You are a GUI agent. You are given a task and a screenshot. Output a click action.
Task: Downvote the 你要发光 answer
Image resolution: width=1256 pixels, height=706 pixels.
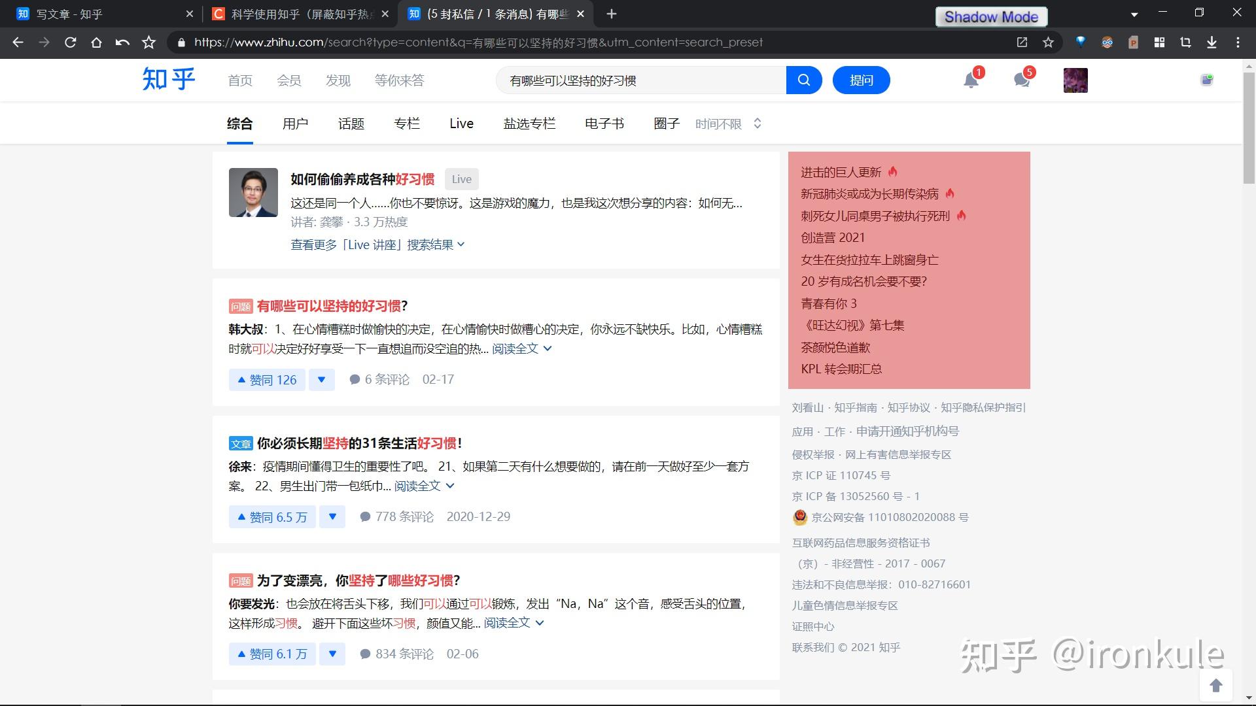tap(332, 654)
